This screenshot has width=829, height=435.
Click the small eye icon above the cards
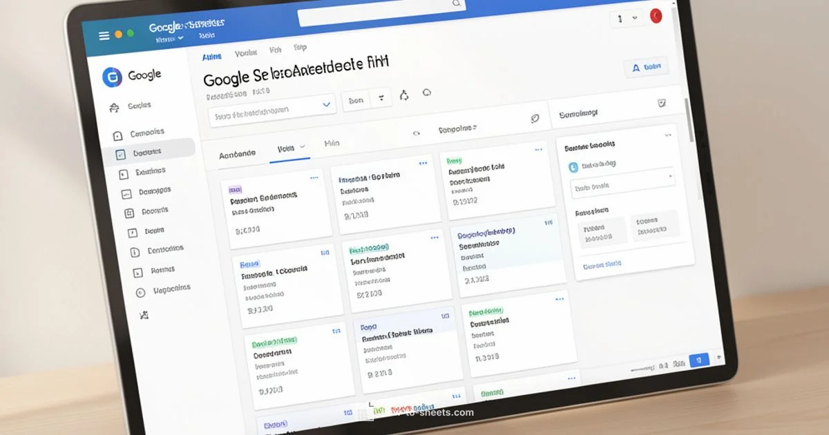click(x=416, y=133)
